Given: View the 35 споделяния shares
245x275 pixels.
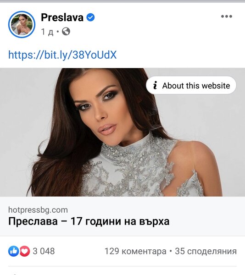Looking at the screenshot, I should click(x=206, y=251).
